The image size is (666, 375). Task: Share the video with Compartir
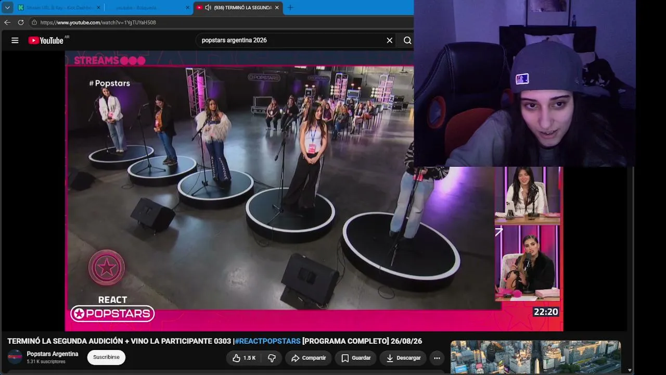[x=309, y=358]
